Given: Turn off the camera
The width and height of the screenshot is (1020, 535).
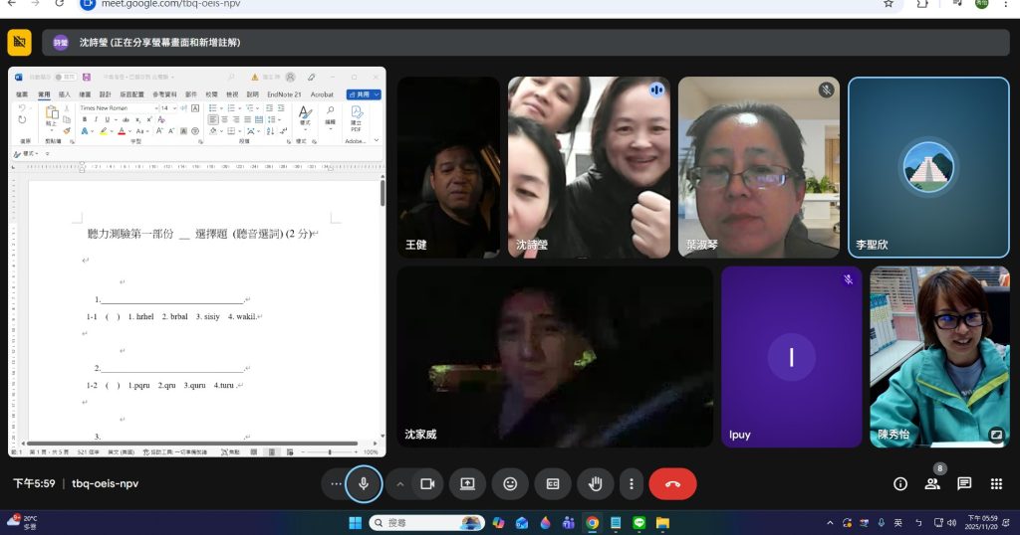Looking at the screenshot, I should point(427,484).
